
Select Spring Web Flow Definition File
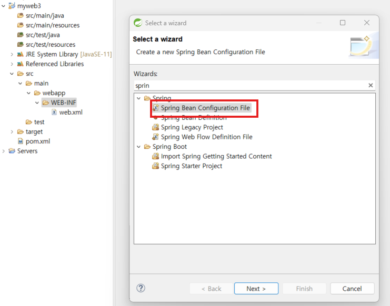[206, 137]
